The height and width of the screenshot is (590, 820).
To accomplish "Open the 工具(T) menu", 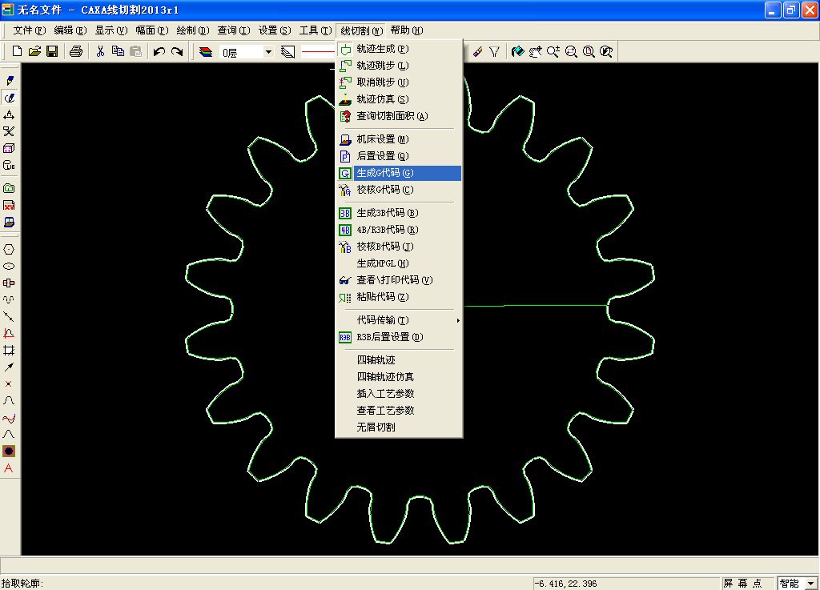I will (x=315, y=30).
